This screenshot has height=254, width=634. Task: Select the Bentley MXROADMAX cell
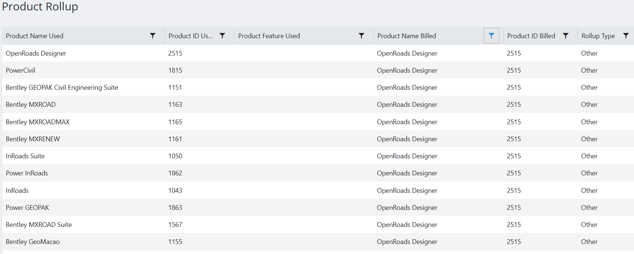[x=38, y=122]
